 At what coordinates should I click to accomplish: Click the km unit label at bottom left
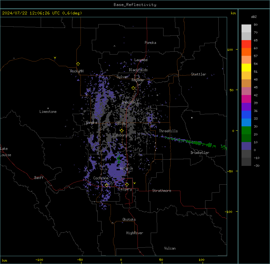pos(5,260)
